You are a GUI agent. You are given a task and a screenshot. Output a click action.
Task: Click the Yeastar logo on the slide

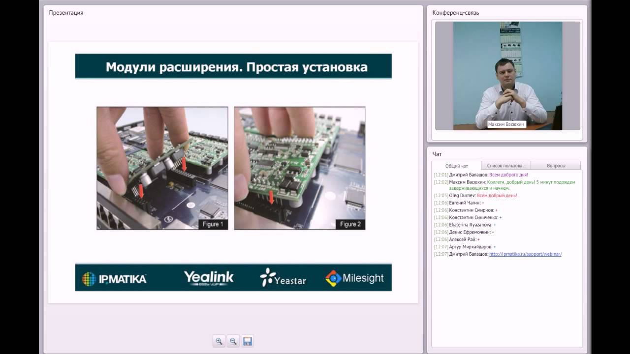coord(283,278)
